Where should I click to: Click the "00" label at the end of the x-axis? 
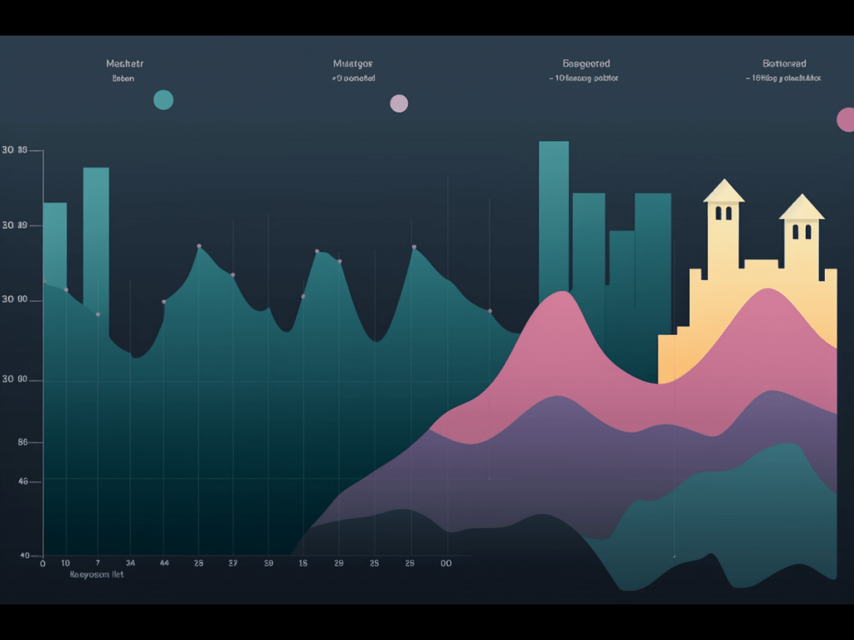pyautogui.click(x=446, y=563)
